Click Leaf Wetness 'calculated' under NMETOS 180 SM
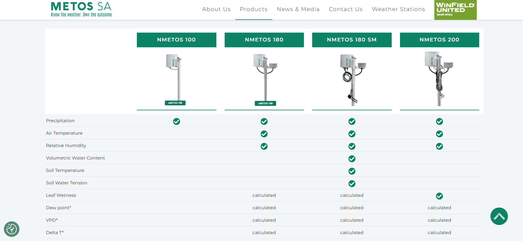The height and width of the screenshot is (241, 523). tap(352, 195)
